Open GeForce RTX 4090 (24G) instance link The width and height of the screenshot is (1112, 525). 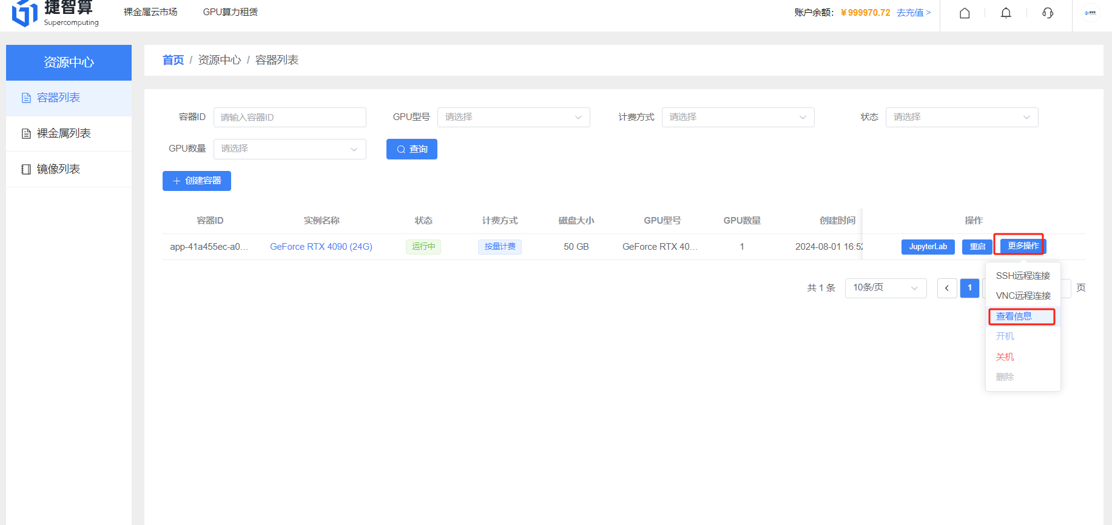(321, 247)
